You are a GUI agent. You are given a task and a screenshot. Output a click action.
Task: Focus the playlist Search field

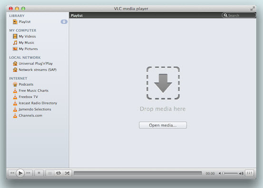[239, 15]
